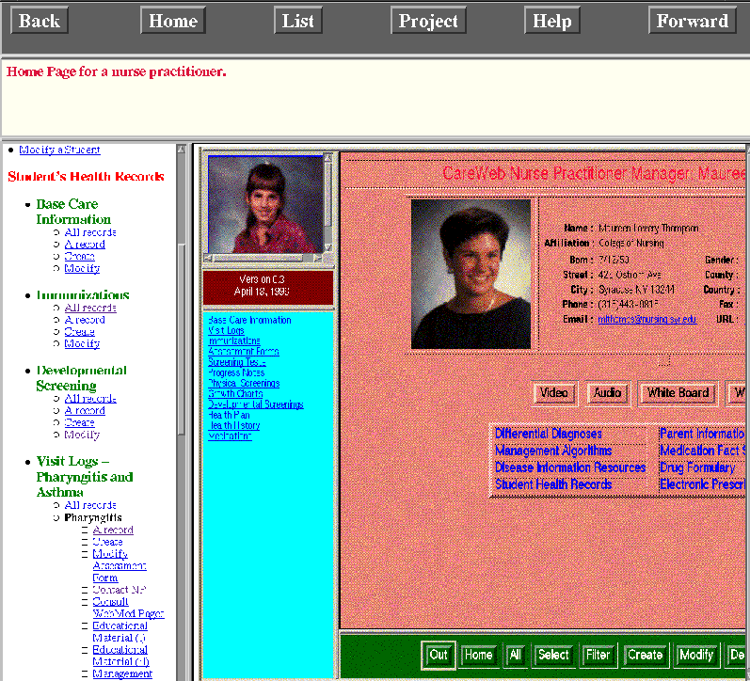Click Modify Assessment Form under Pharyngitis

pyautogui.click(x=120, y=565)
